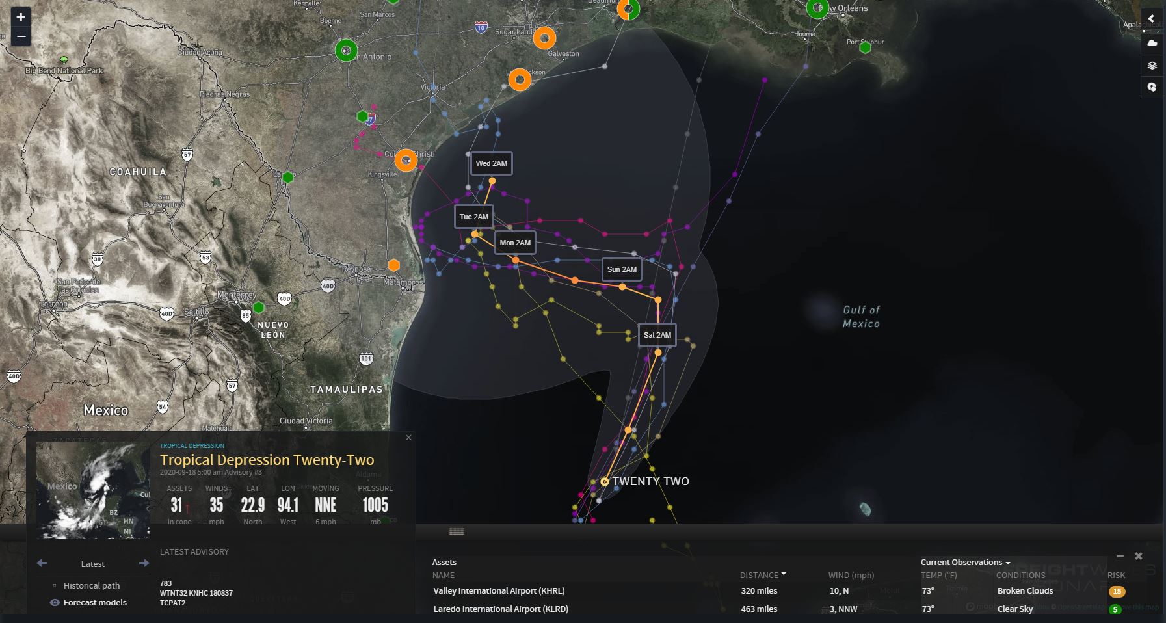Screen dimensions: 1166x623
Task: Open the weather cloud overlay panel
Action: coord(1152,43)
